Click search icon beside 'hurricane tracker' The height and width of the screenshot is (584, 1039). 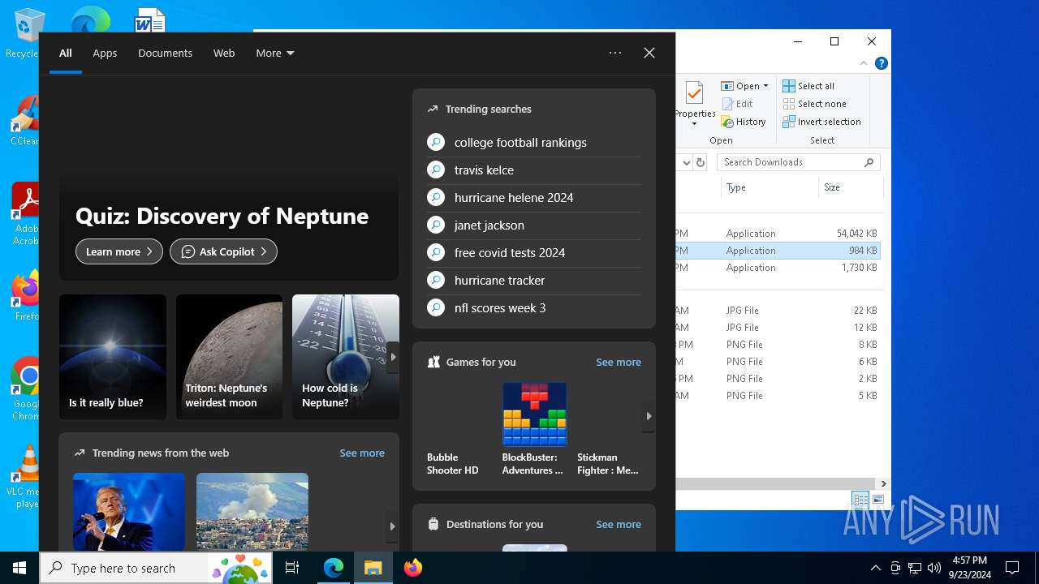tap(436, 280)
